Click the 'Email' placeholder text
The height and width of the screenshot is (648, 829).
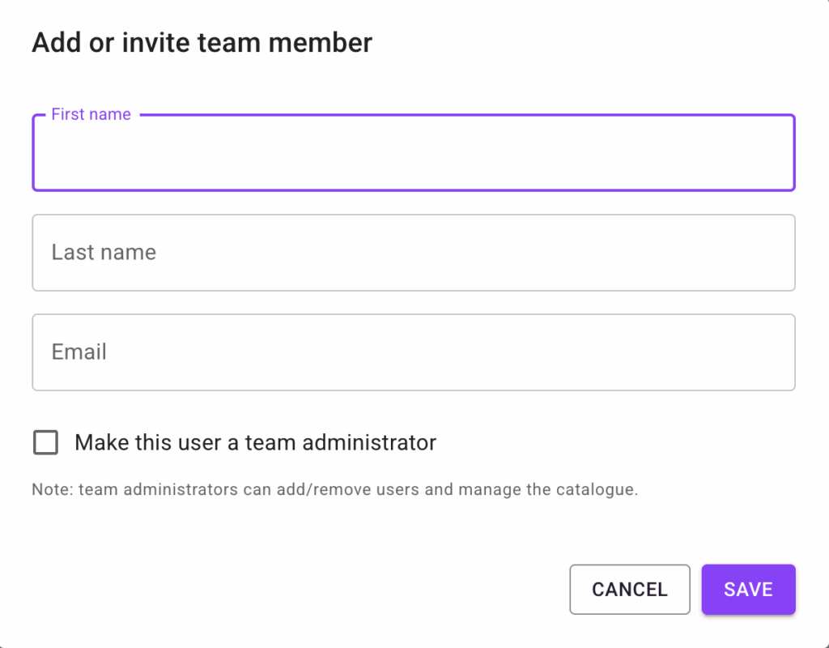click(79, 352)
